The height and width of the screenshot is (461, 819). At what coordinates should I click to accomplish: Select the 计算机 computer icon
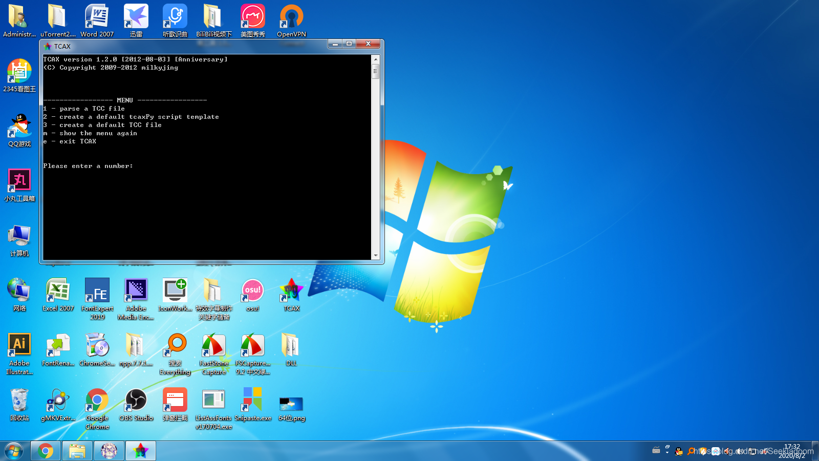pyautogui.click(x=19, y=240)
